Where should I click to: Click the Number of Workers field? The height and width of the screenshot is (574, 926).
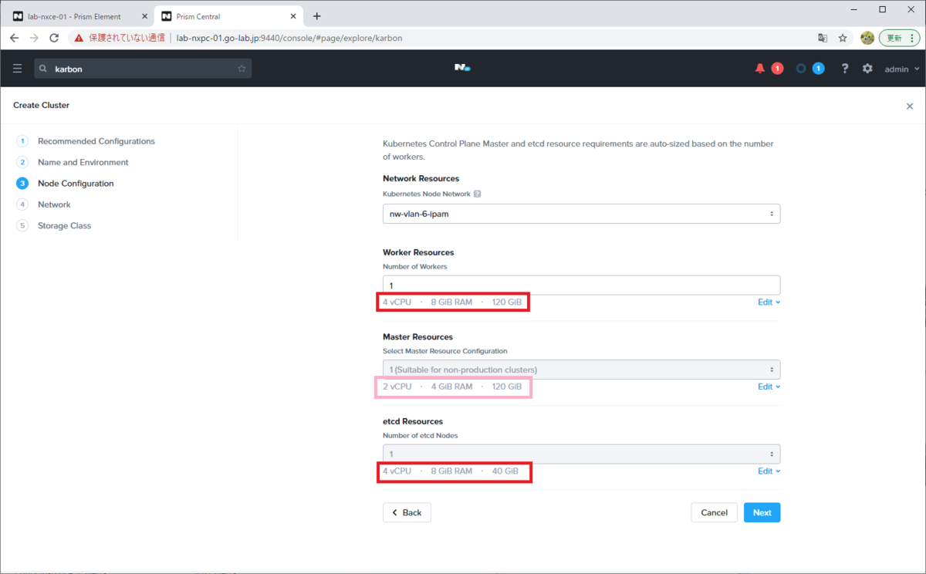pos(581,285)
